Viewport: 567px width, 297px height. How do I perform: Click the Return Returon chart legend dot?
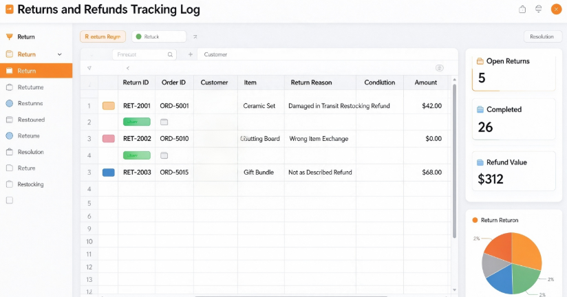[475, 220]
